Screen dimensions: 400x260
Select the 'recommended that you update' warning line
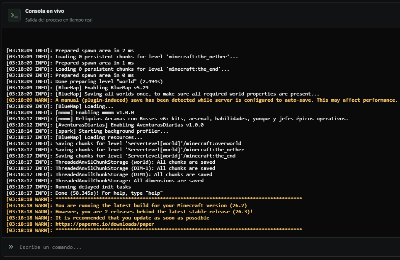(108, 218)
